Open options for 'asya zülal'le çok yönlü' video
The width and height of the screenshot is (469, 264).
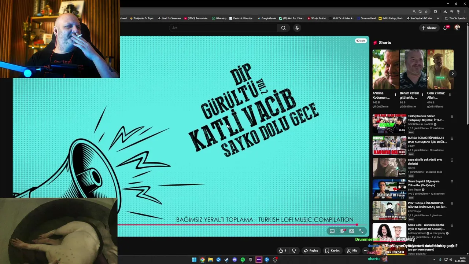pyautogui.click(x=452, y=160)
